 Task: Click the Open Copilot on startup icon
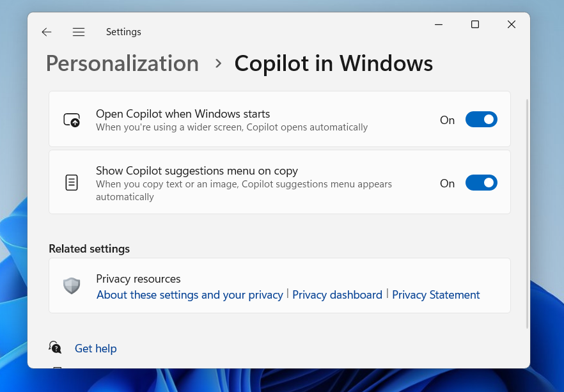pos(72,120)
